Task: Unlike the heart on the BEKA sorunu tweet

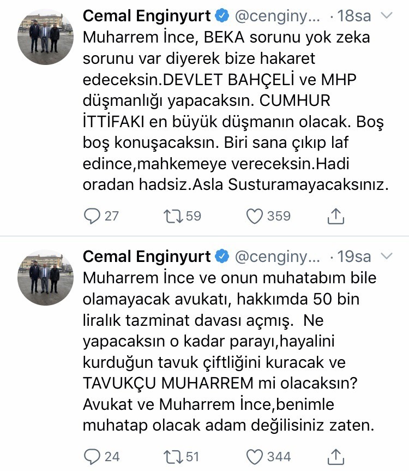Action: tap(254, 216)
